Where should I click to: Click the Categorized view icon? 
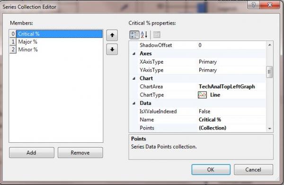[134, 35]
